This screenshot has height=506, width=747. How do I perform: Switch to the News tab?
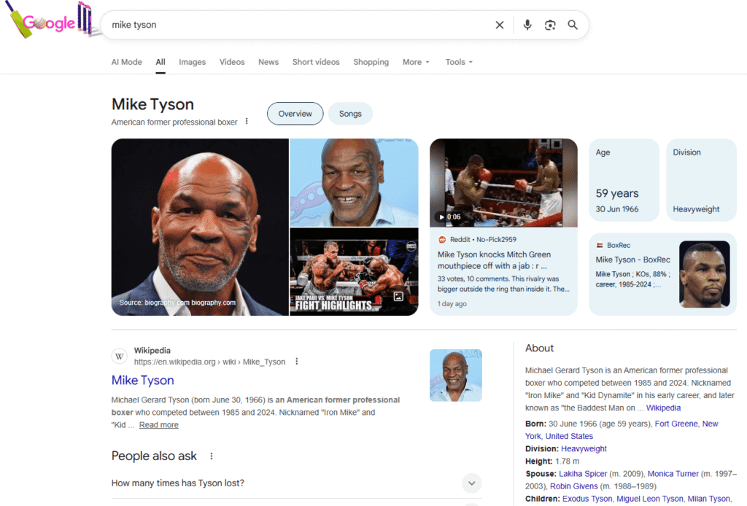(x=268, y=62)
